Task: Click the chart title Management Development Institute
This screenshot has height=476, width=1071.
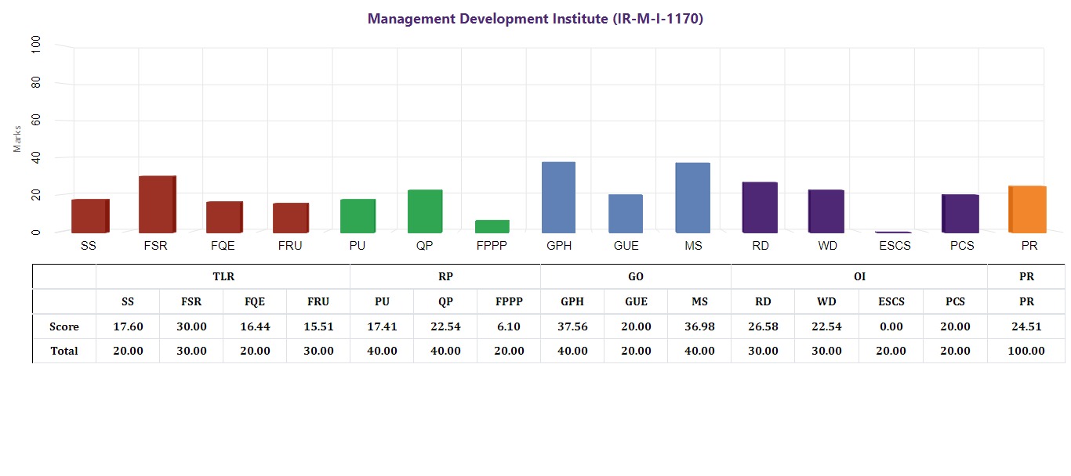Action: [535, 19]
